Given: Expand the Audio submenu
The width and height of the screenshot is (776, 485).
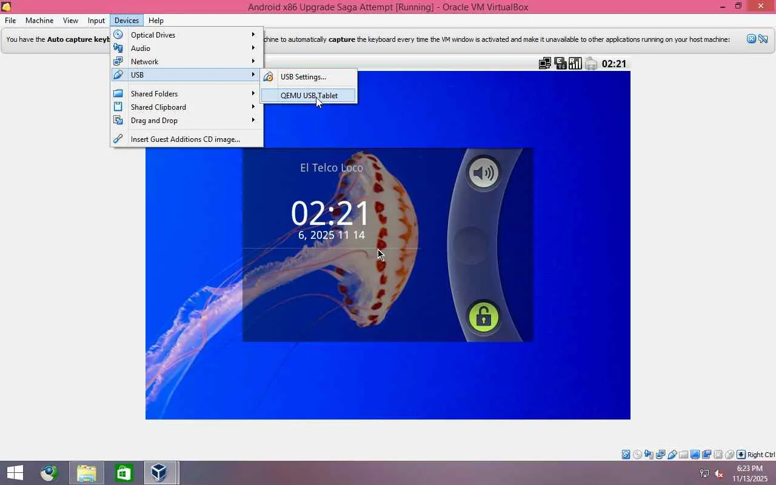Looking at the screenshot, I should tap(187, 48).
